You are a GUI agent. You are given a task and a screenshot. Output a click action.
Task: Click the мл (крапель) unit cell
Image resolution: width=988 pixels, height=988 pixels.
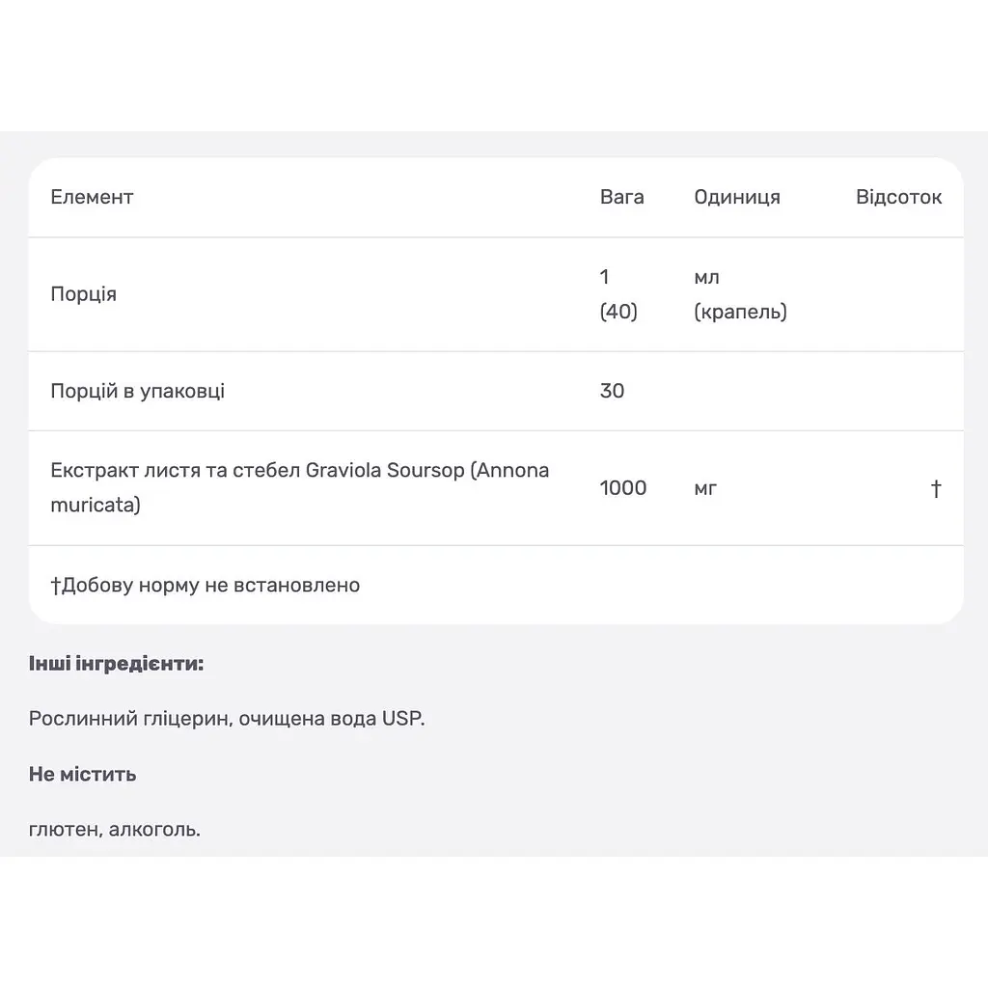point(740,294)
